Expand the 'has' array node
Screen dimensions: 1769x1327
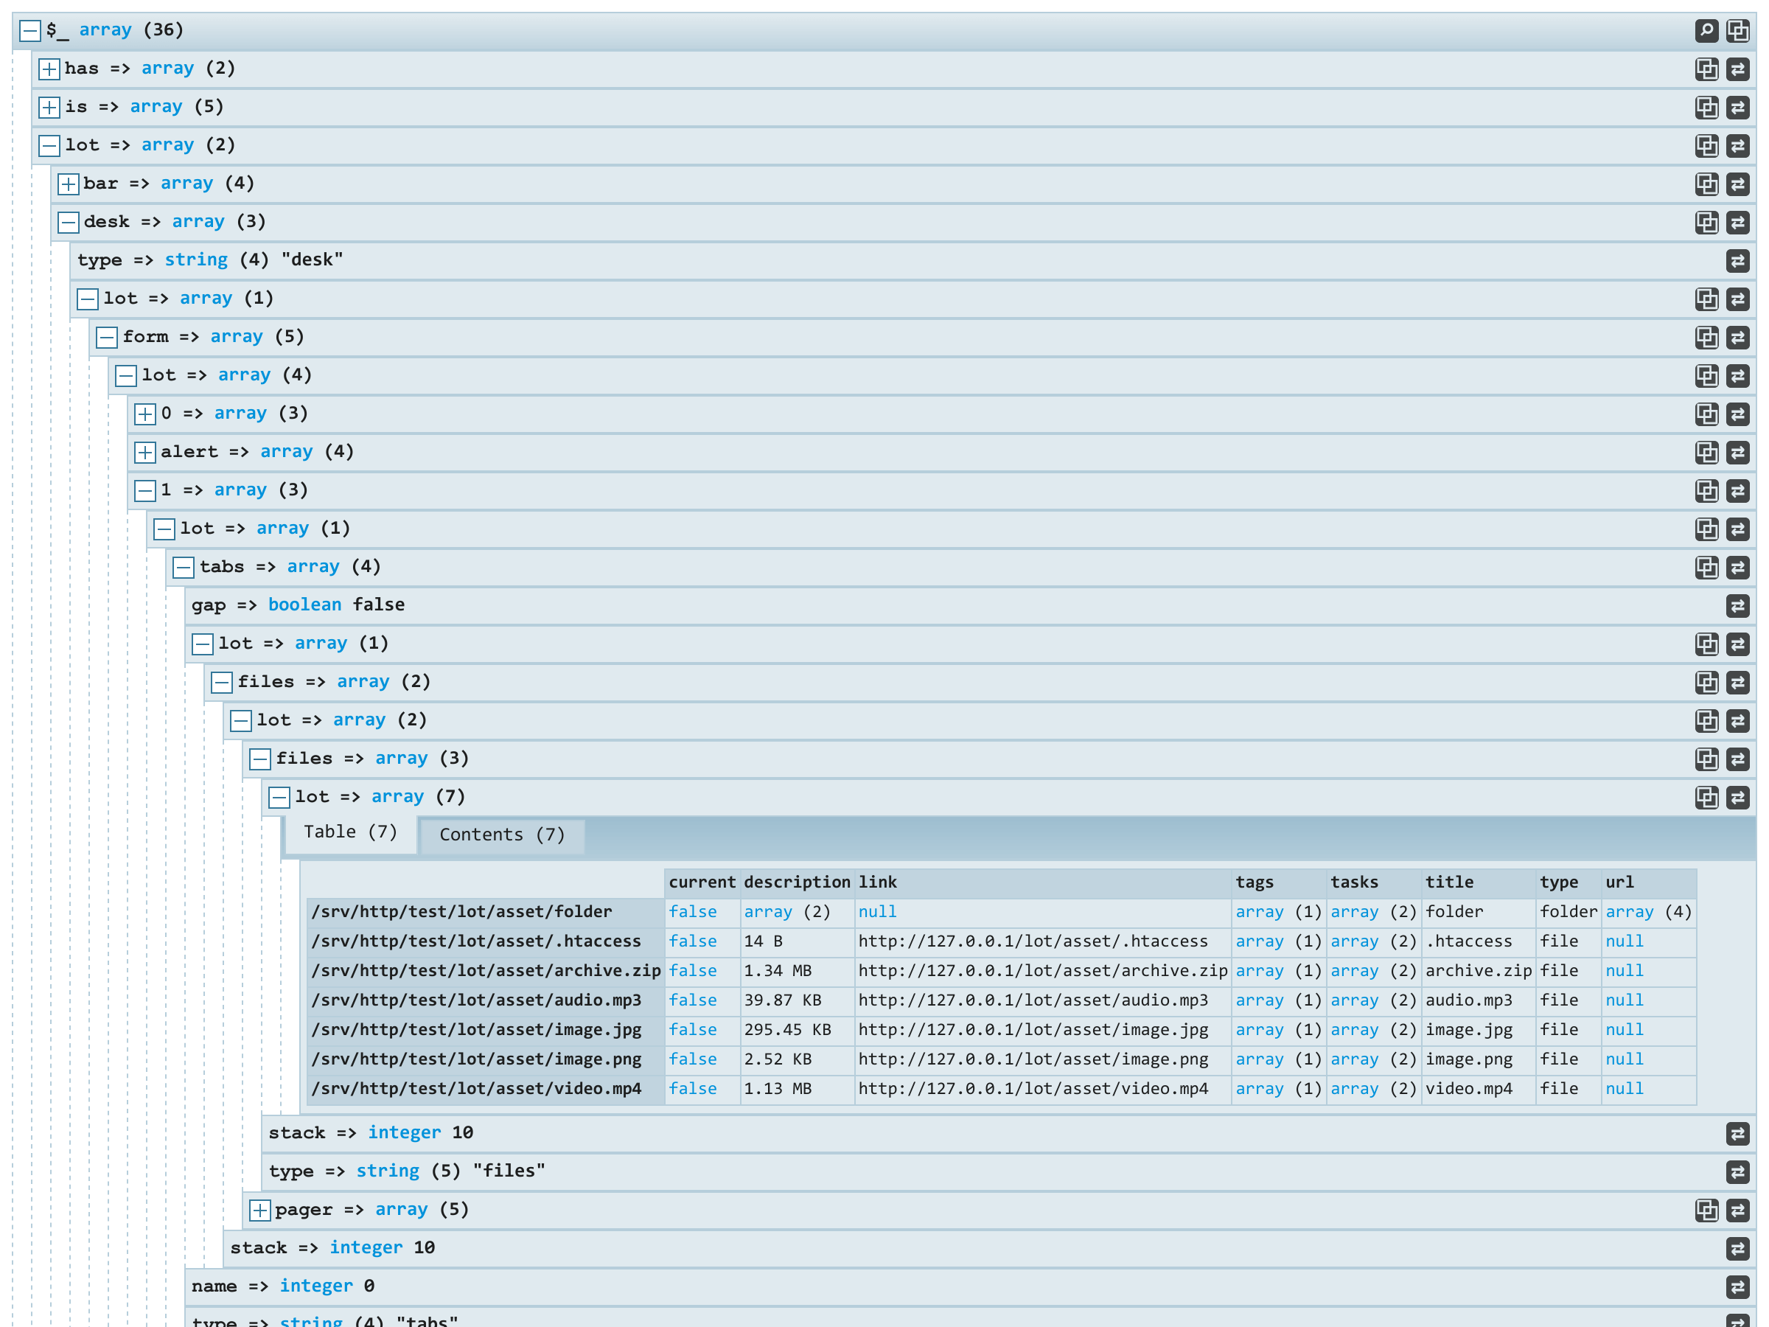[x=49, y=69]
